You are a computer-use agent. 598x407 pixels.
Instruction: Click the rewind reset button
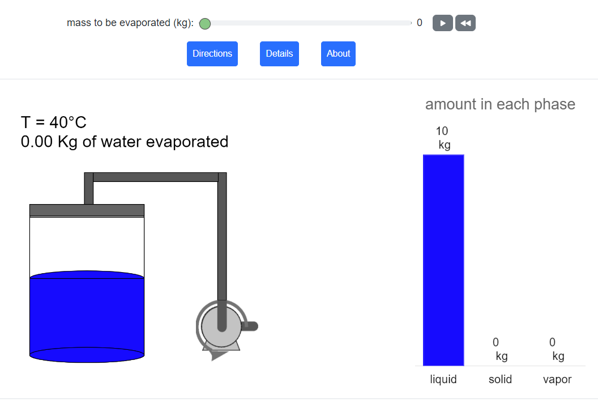(x=465, y=23)
